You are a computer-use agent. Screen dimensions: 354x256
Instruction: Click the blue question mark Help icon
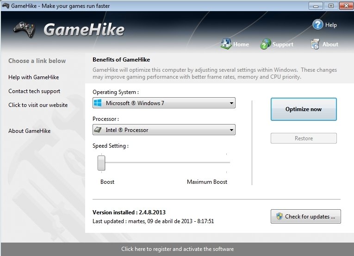[x=317, y=25]
